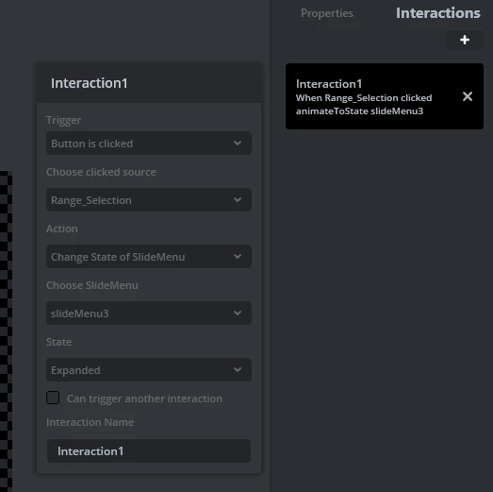Expand the Range_Selection clicked source dropdown
Image resolution: width=493 pixels, height=492 pixels.
(149, 200)
